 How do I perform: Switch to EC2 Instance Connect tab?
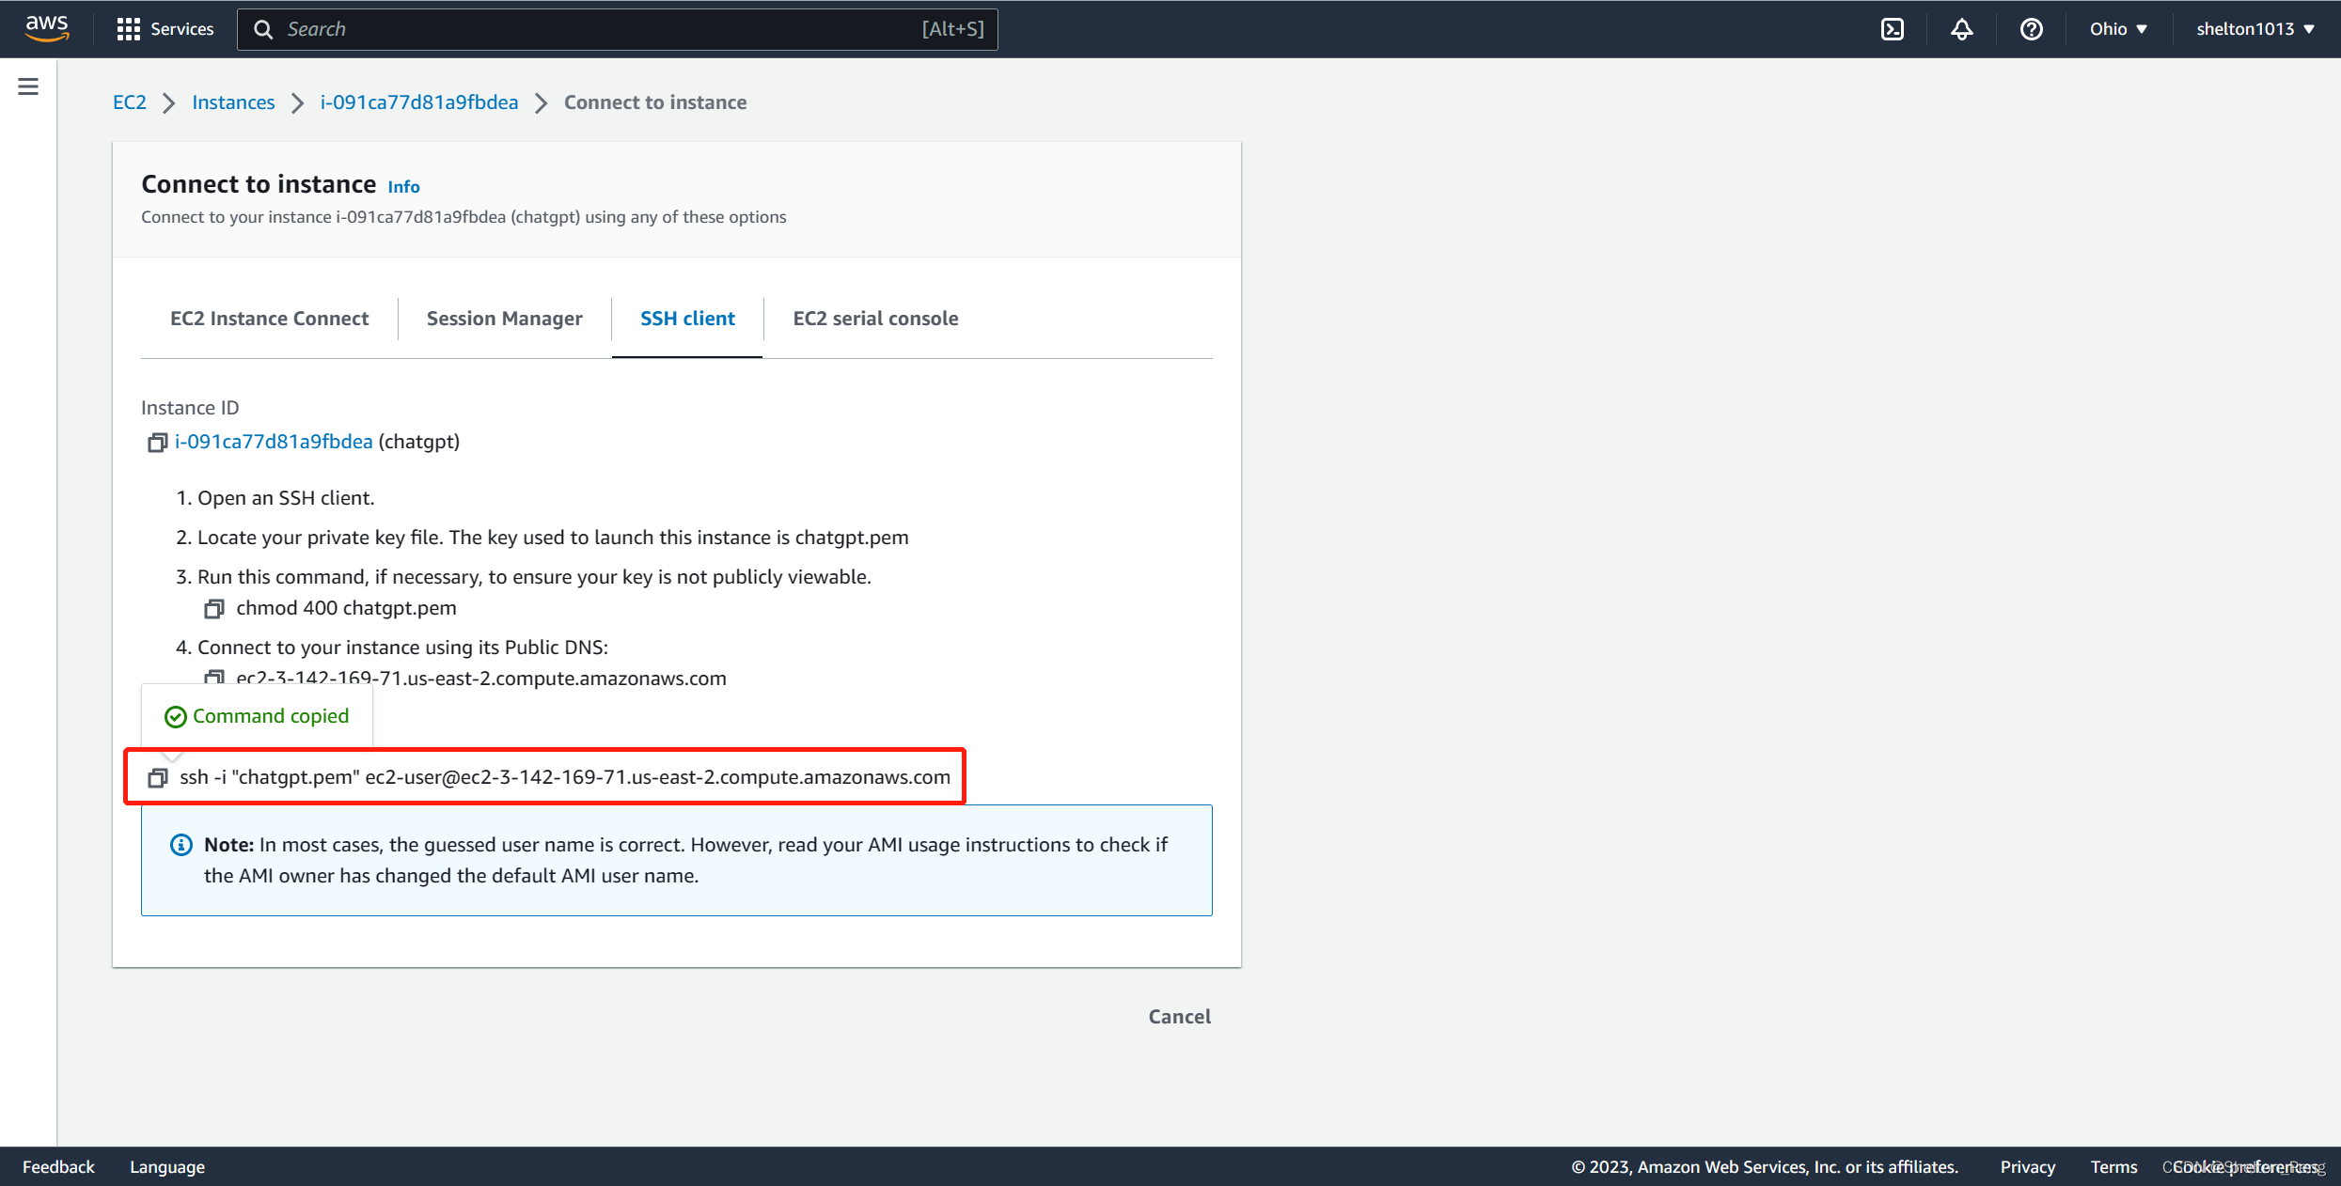pyautogui.click(x=269, y=319)
